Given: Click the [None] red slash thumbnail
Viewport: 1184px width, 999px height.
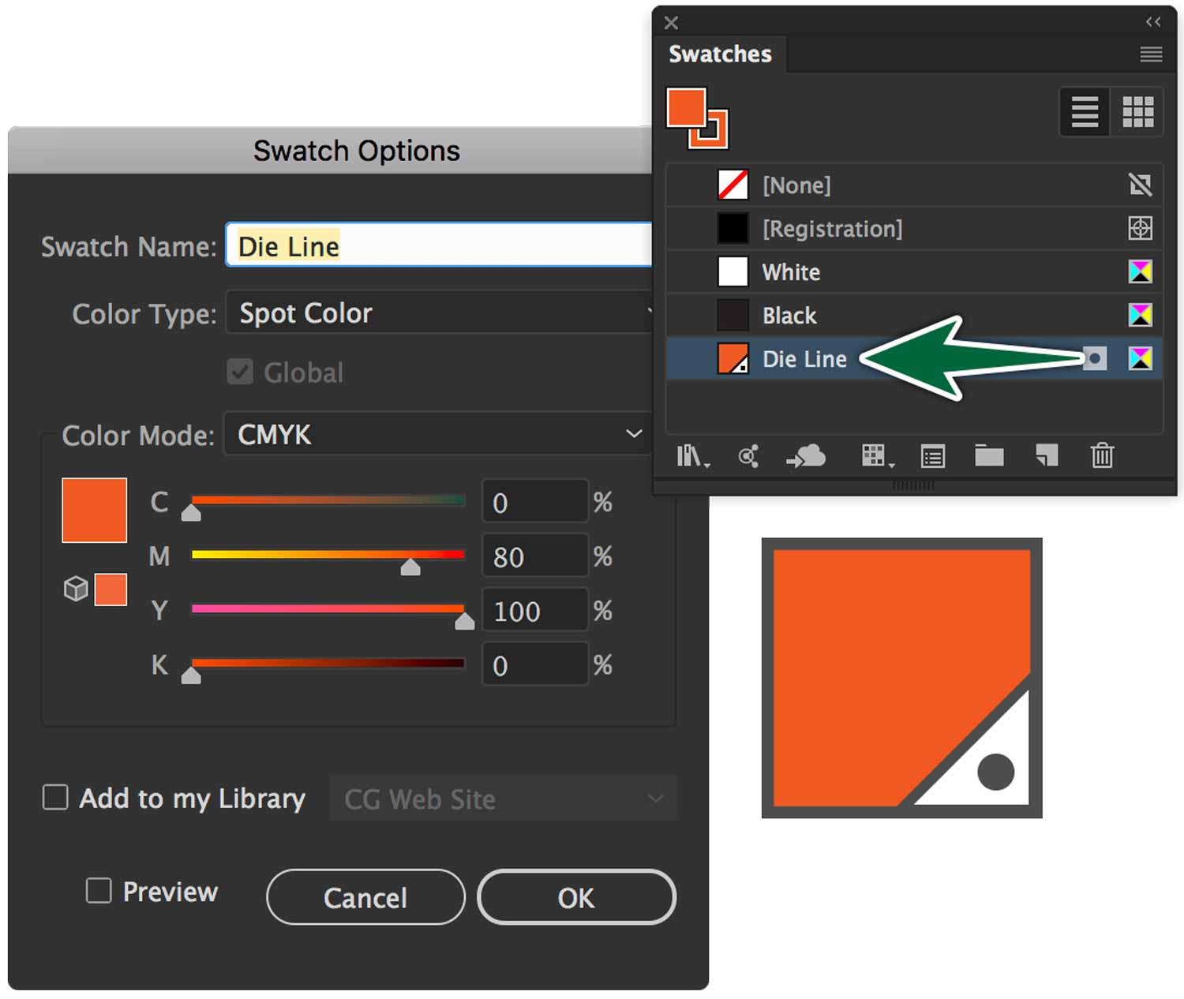Looking at the screenshot, I should [x=733, y=185].
